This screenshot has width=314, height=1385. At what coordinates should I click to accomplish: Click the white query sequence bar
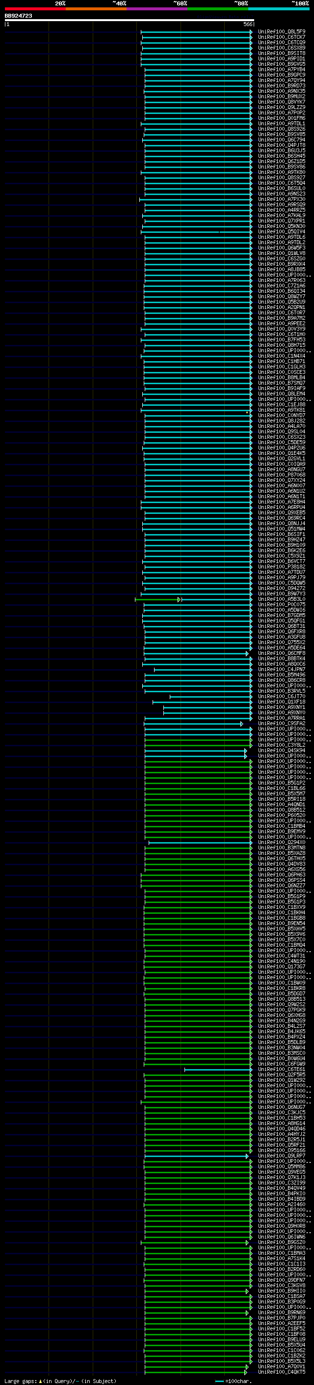click(130, 20)
